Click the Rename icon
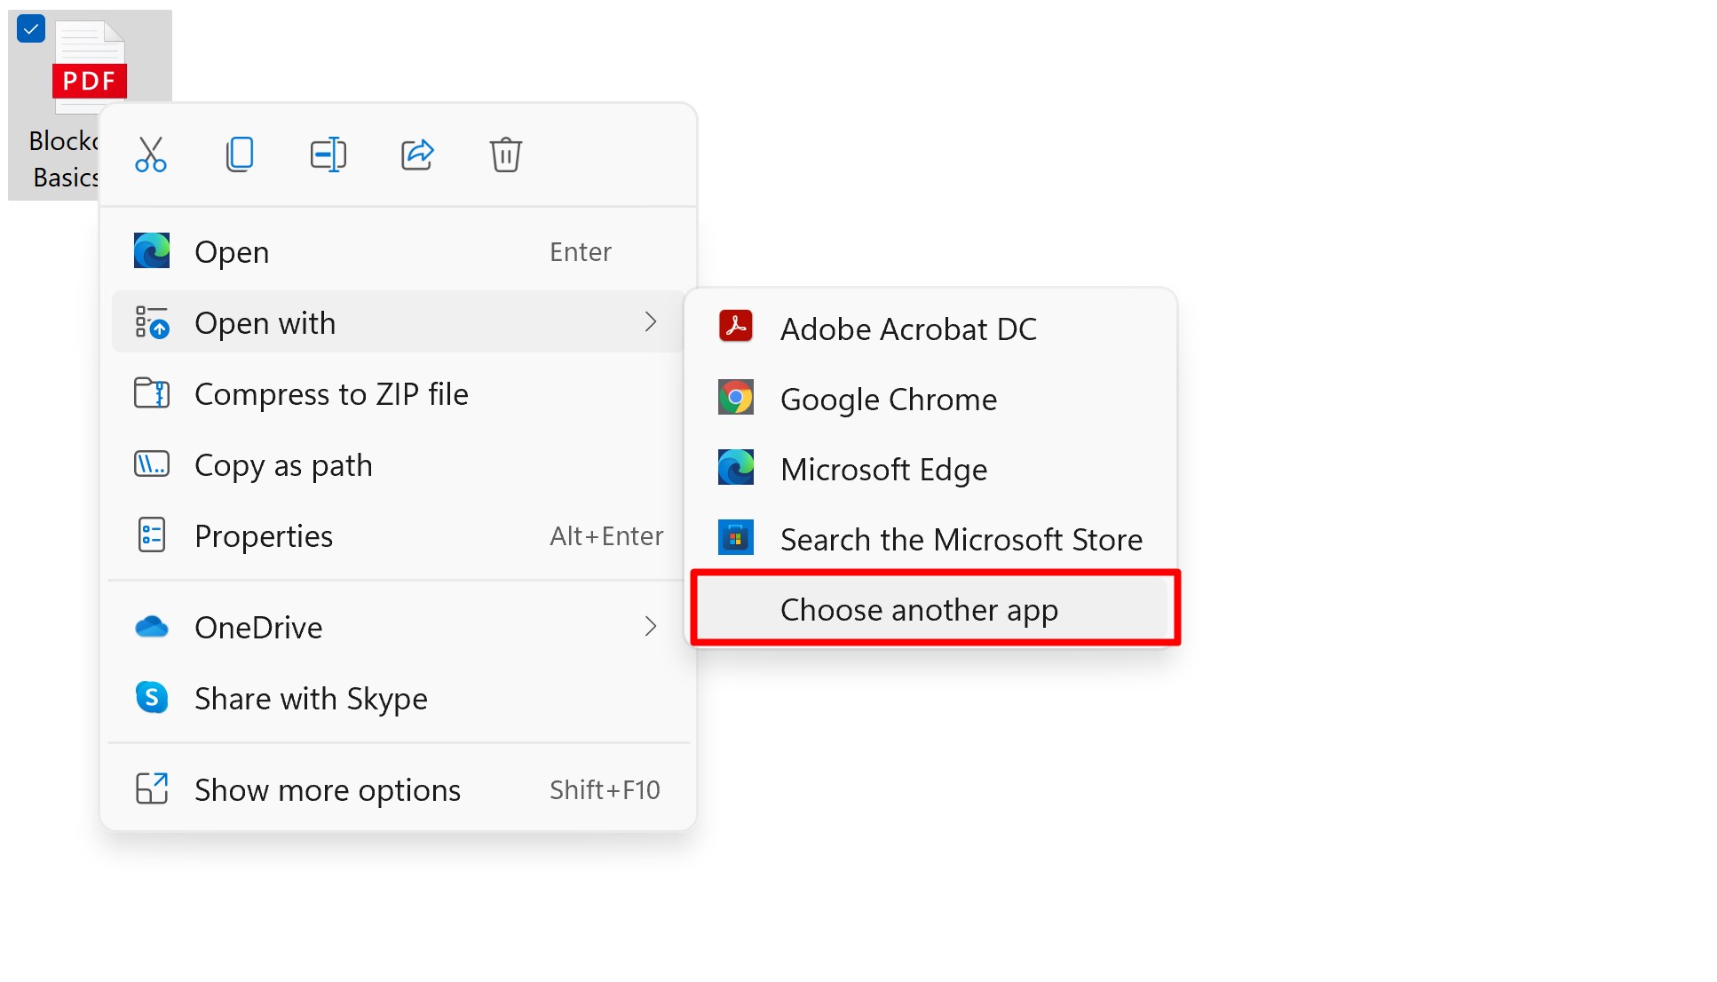The height and width of the screenshot is (982, 1717). pos(328,154)
